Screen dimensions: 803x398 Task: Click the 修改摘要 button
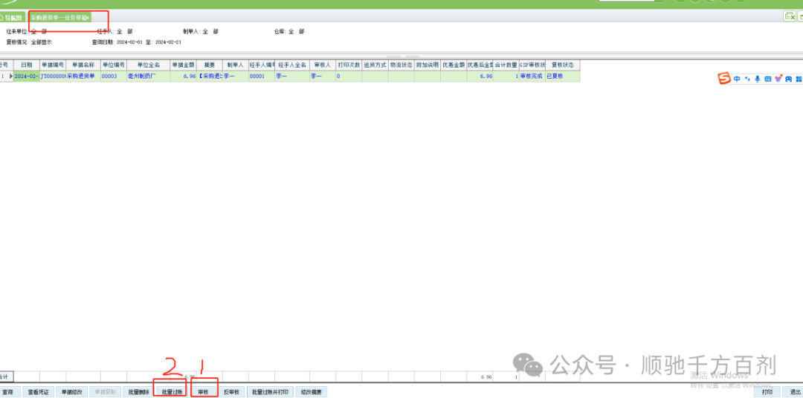pos(312,392)
